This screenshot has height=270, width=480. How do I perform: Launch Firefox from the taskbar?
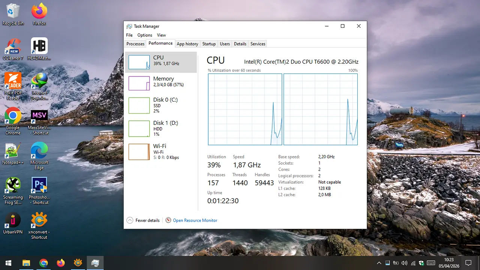pyautogui.click(x=61, y=263)
